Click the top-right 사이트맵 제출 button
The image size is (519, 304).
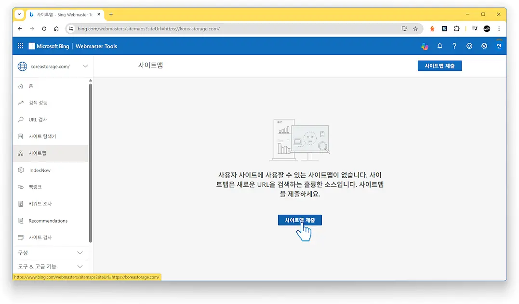[439, 66]
